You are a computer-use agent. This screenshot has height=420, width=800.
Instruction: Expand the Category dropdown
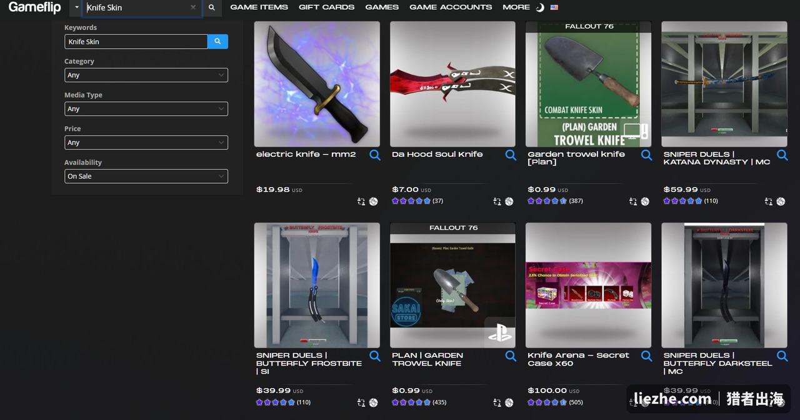click(x=146, y=75)
